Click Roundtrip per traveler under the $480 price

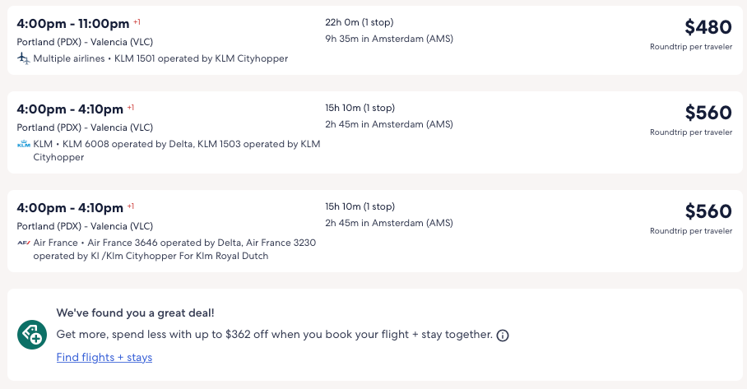[x=690, y=47]
